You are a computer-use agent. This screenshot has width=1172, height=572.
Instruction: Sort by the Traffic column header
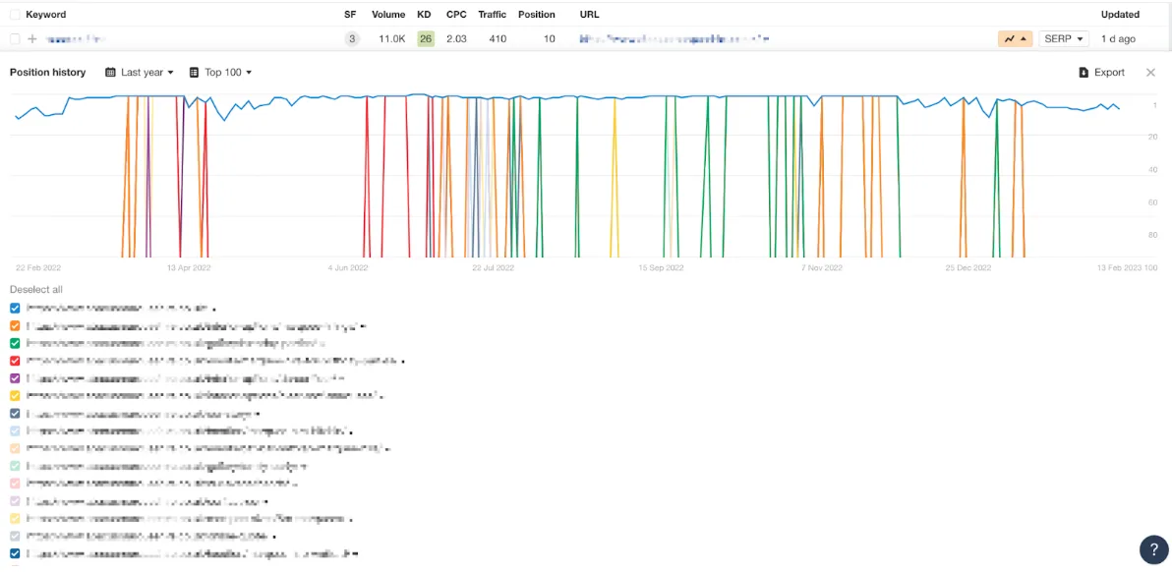click(493, 14)
